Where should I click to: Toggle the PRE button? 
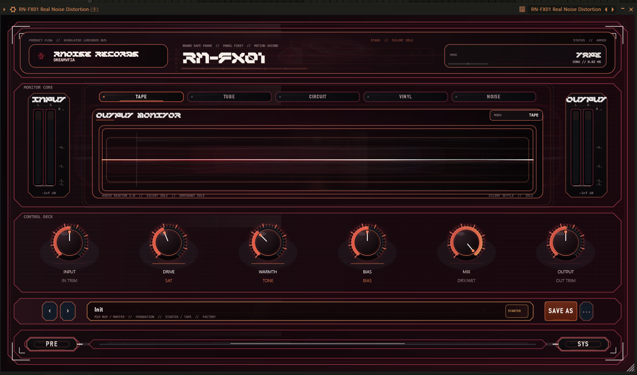tap(51, 344)
